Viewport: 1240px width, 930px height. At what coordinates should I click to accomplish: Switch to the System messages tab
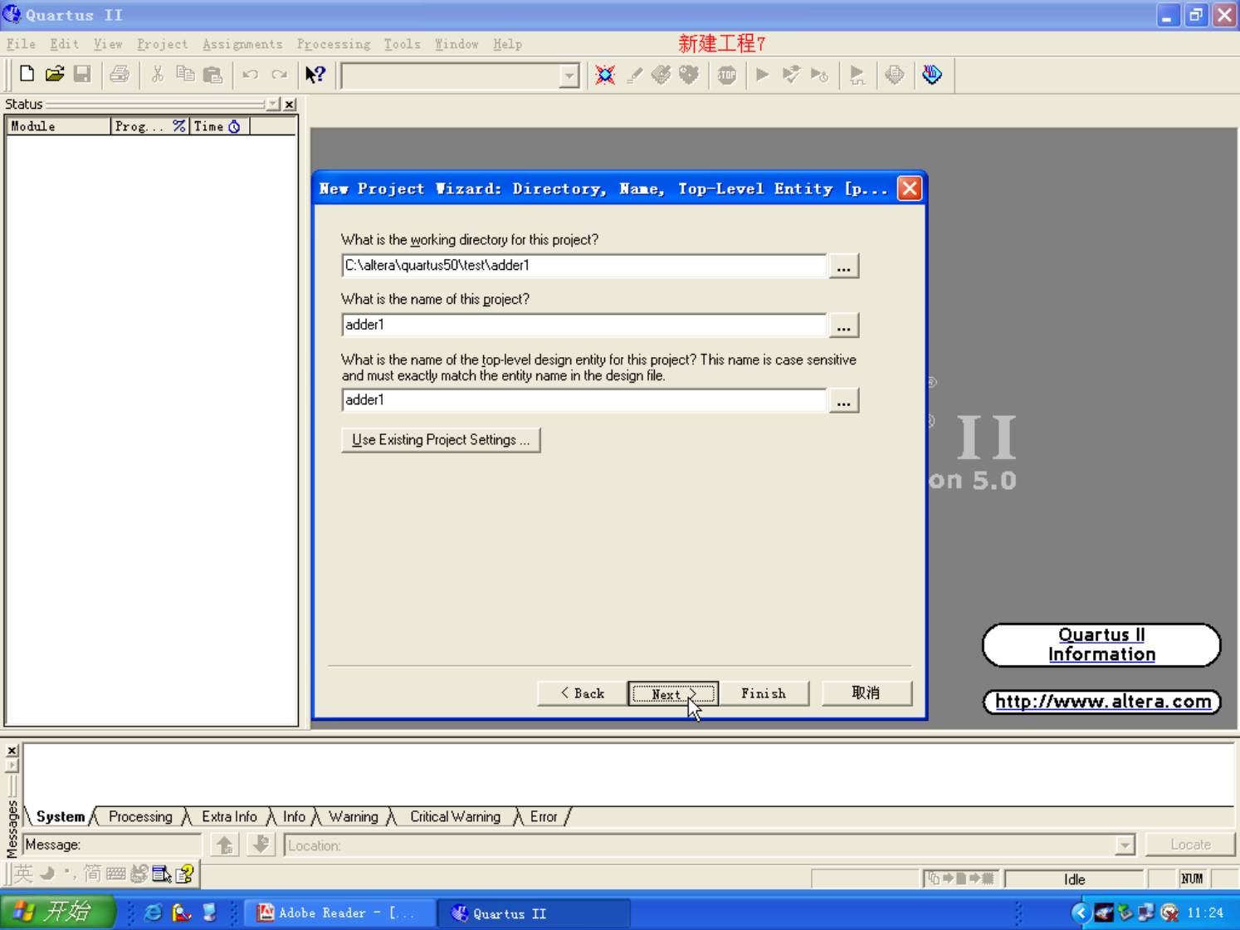[x=61, y=817]
